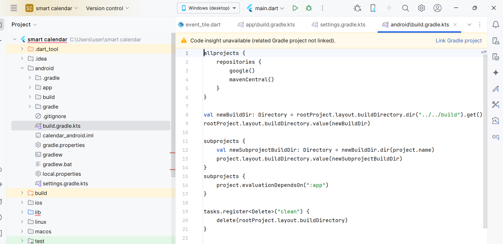Select gradle.properties in the project tree
Image resolution: width=503 pixels, height=244 pixels.
[x=64, y=145]
